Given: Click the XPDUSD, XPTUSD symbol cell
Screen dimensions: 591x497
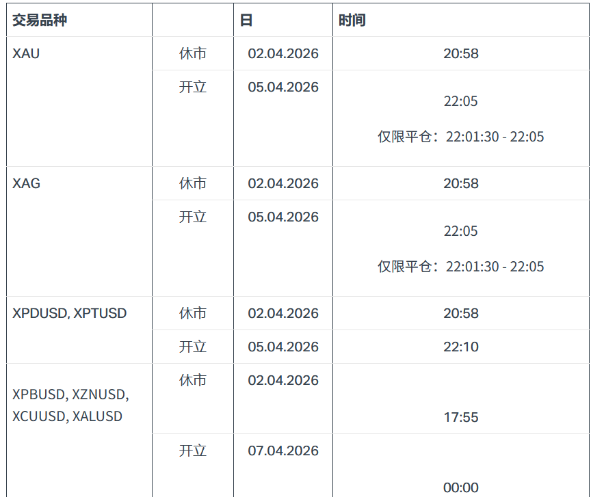Looking at the screenshot, I should click(69, 313).
